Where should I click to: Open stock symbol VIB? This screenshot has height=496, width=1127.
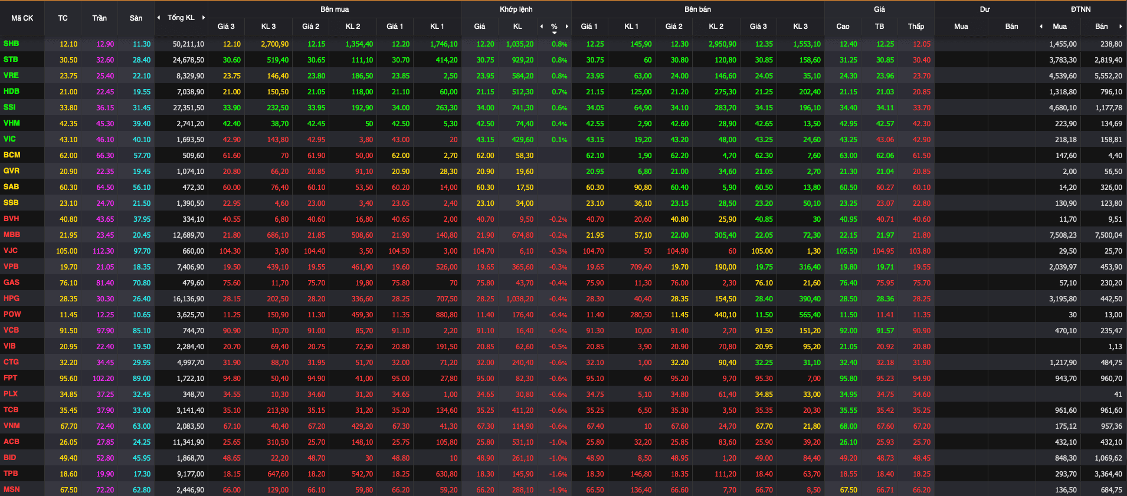[9, 346]
